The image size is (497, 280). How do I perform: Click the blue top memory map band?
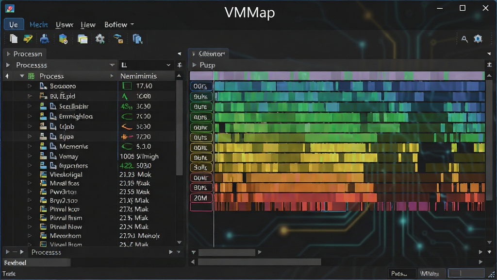[x=349, y=86]
